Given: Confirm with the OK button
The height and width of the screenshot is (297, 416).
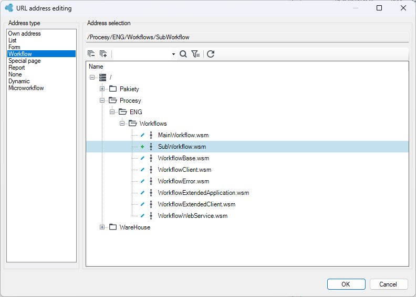Looking at the screenshot, I should 346,284.
